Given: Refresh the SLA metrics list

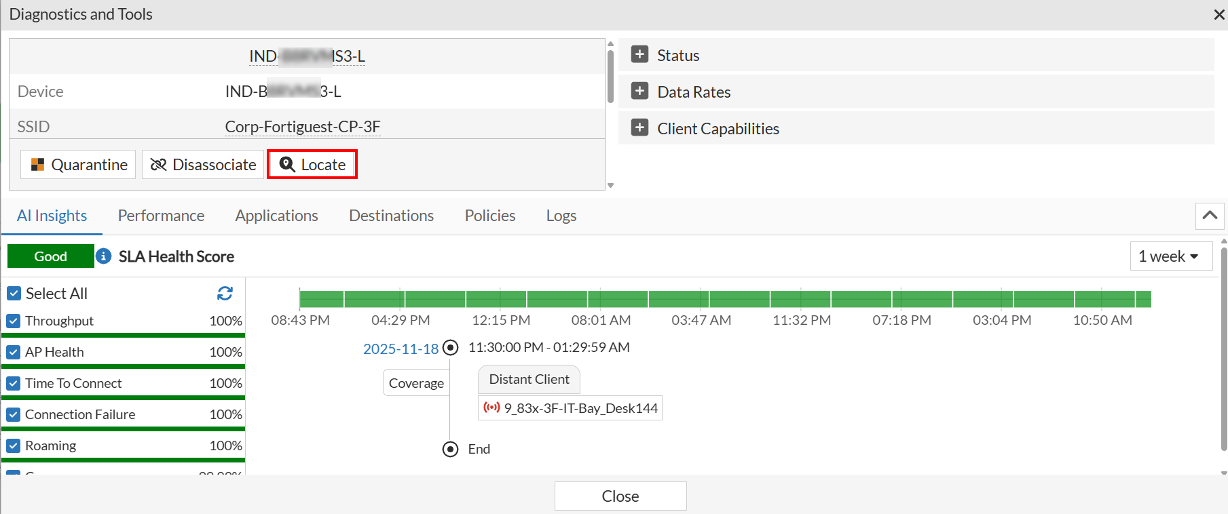Looking at the screenshot, I should 225,293.
